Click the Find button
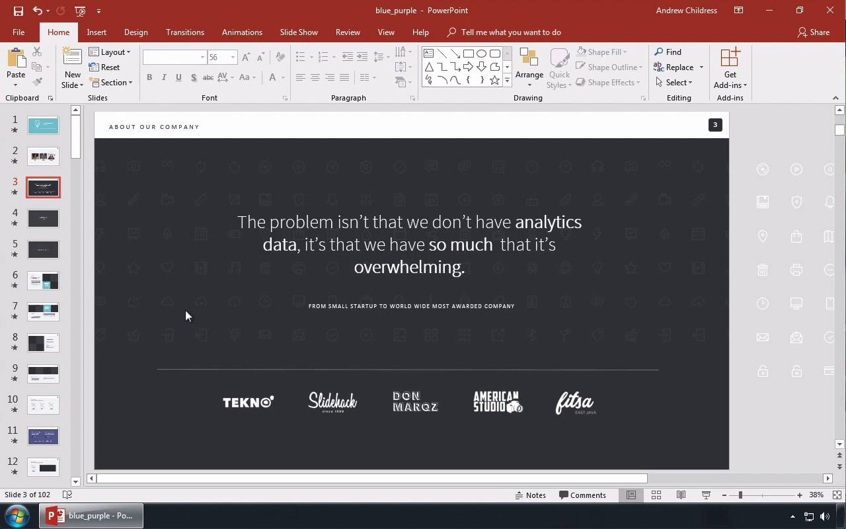This screenshot has height=529, width=846. [x=668, y=52]
